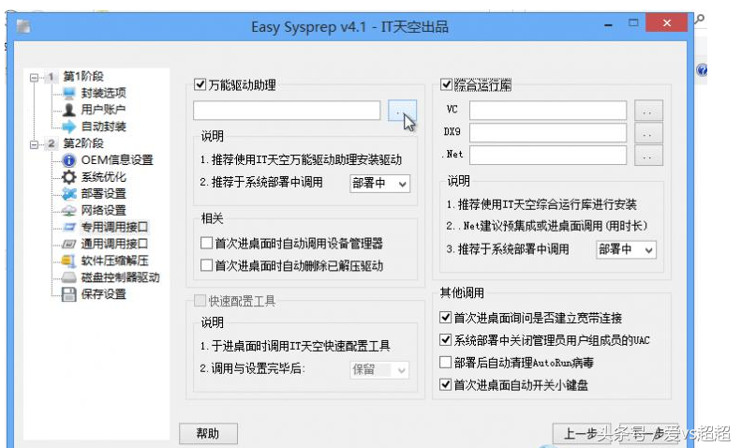Select 磁盘控制器驱动 in the tree
Image resolution: width=741 pixels, height=448 pixels.
pyautogui.click(x=120, y=277)
